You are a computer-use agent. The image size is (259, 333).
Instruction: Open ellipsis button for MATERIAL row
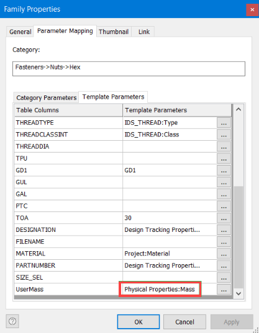pyautogui.click(x=224, y=254)
